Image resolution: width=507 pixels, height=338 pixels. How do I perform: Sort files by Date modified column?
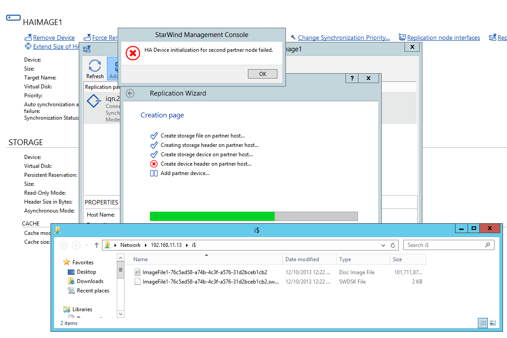310,259
